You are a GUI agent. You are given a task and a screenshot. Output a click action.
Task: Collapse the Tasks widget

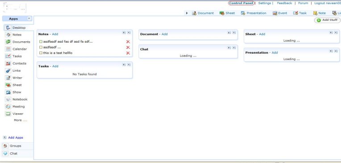click(124, 65)
